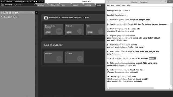Select the recorder pencil draw tool

tap(36, 1)
